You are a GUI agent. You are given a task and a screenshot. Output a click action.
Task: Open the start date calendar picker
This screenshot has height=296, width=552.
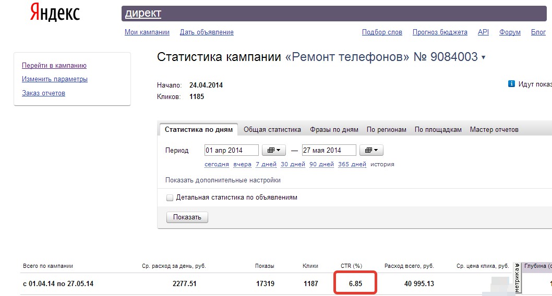point(274,150)
